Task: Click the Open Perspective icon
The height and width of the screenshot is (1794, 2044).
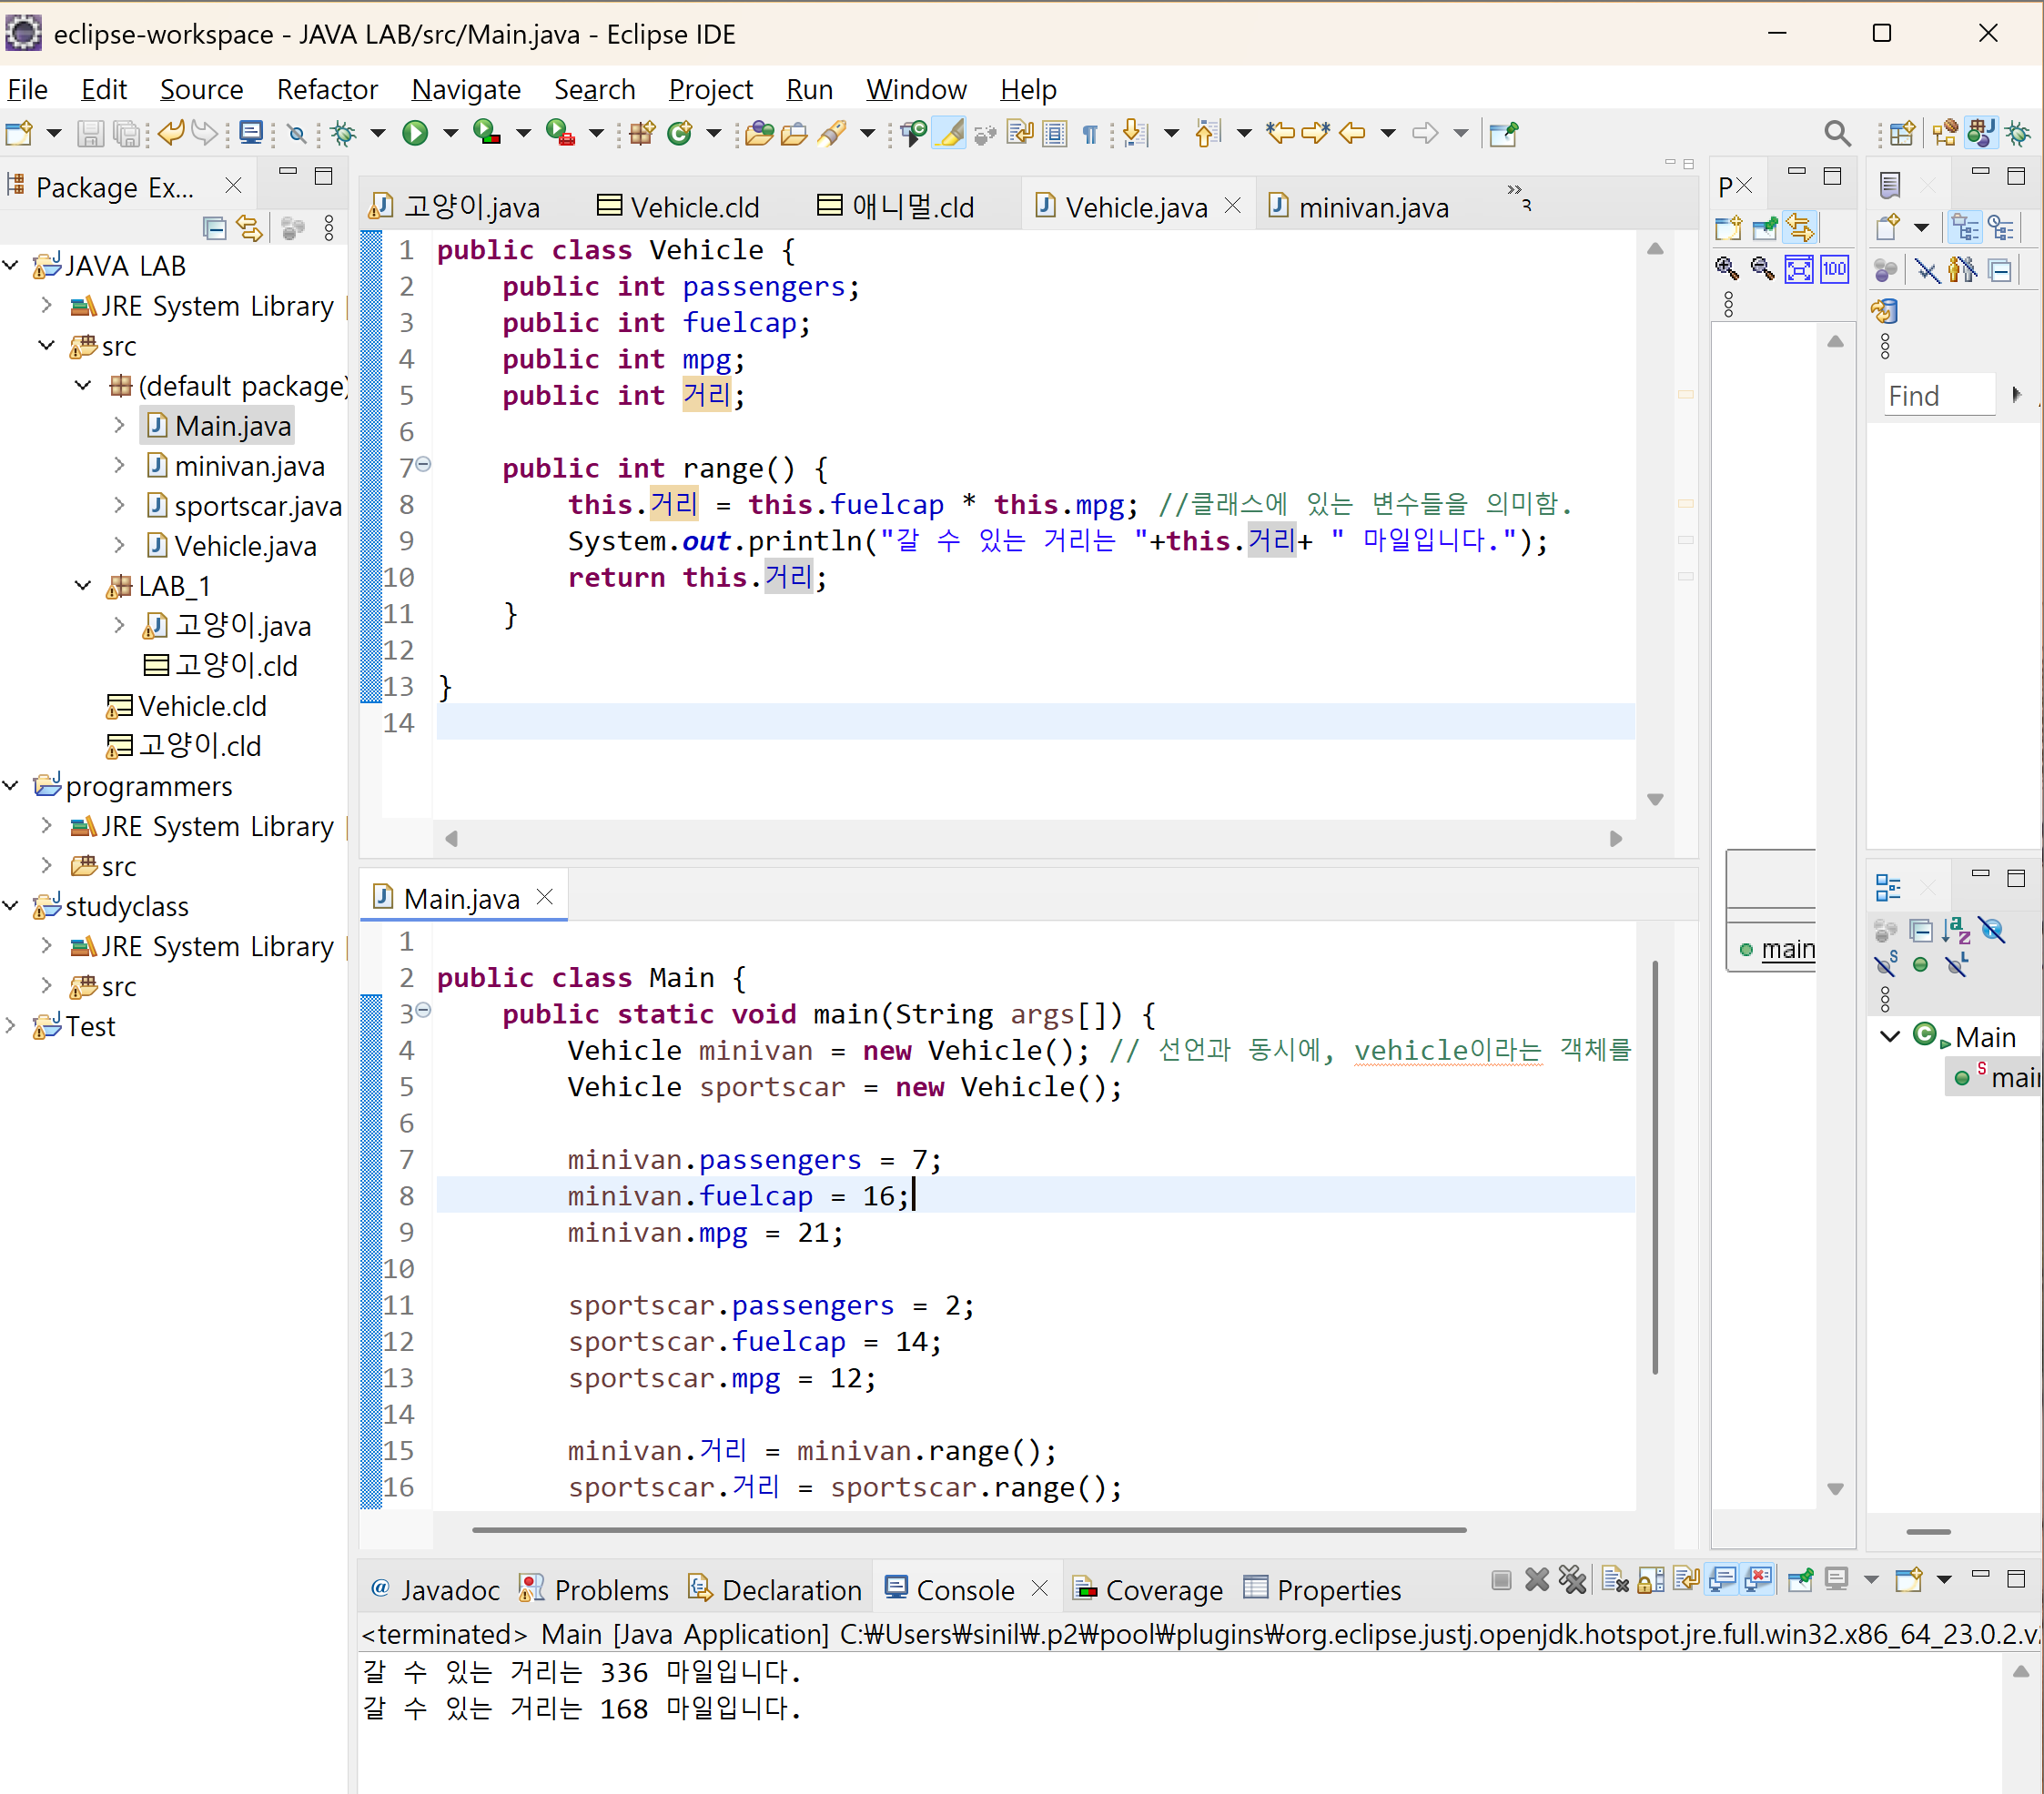Action: tap(1901, 133)
